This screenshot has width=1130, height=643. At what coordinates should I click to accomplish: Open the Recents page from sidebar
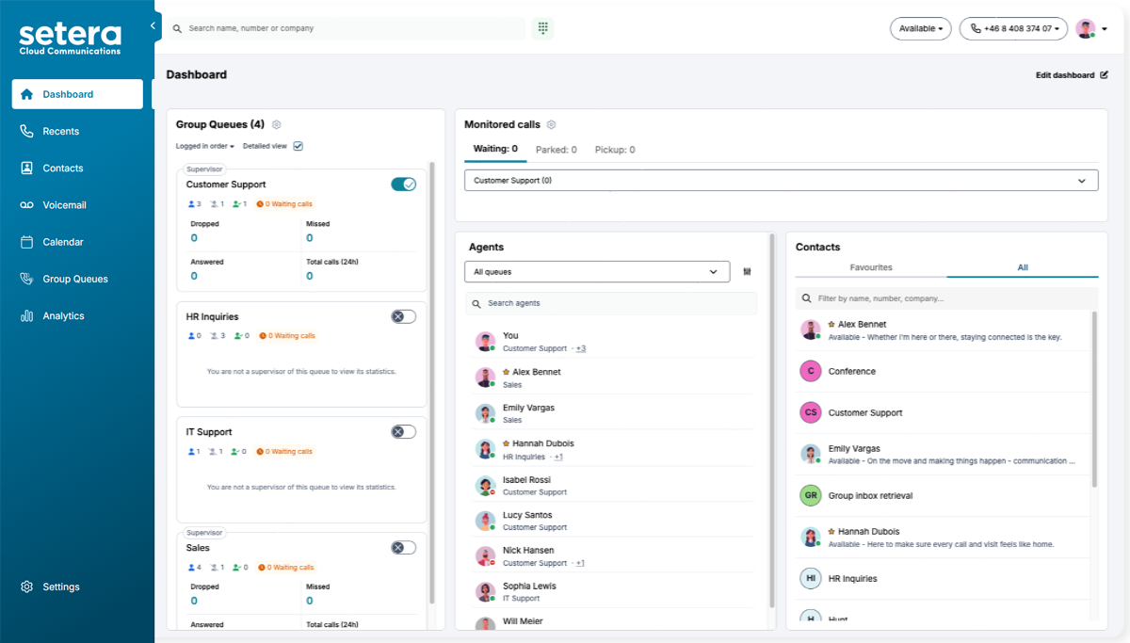[x=60, y=132]
